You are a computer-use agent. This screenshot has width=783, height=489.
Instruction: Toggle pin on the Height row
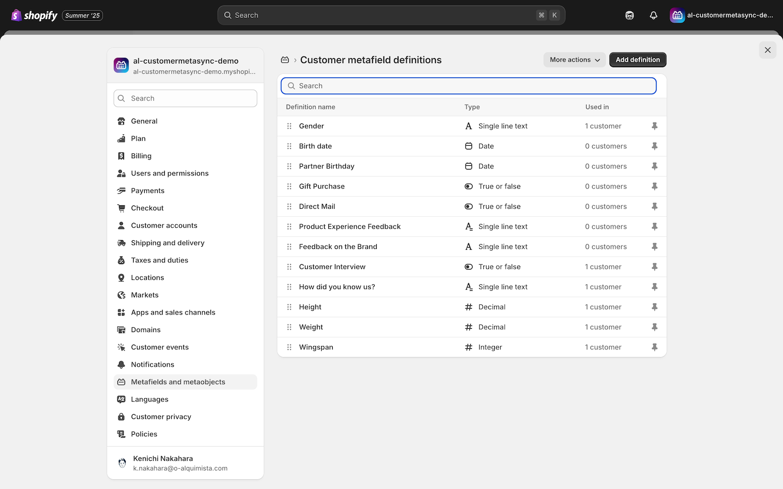pyautogui.click(x=655, y=307)
